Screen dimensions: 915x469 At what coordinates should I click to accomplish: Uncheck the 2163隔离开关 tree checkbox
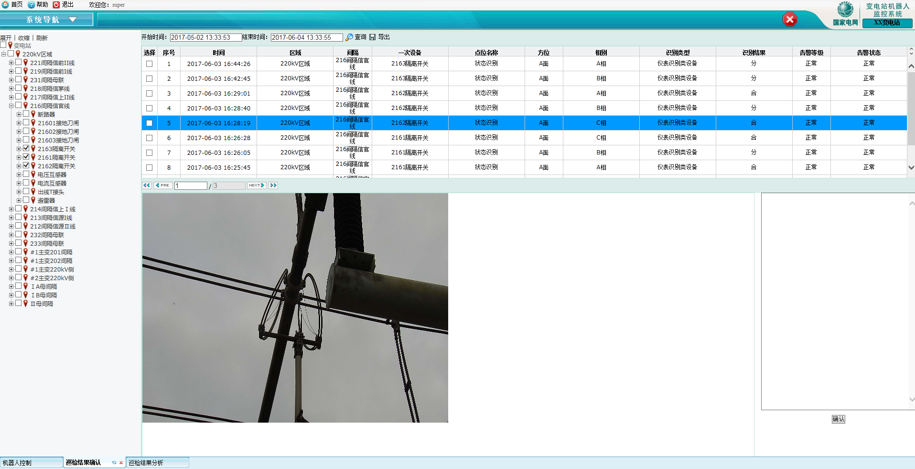click(x=26, y=149)
